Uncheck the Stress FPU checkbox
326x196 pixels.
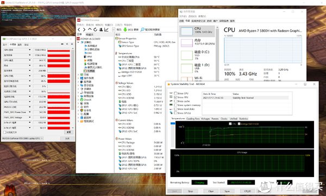(175, 97)
